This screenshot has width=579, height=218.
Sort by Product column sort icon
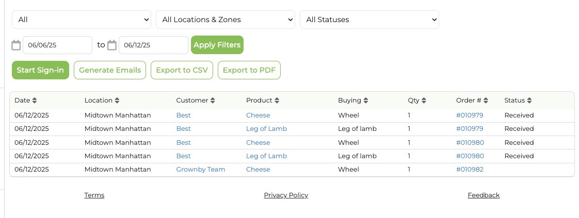277,100
